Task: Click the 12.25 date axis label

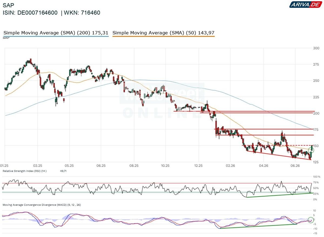Action: (198, 166)
